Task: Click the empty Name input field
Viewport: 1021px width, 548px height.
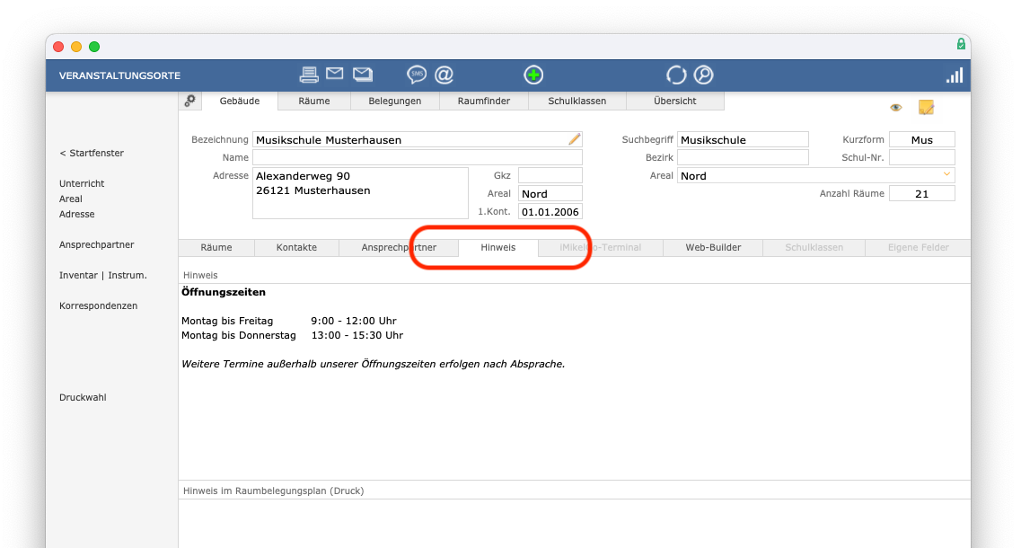Action: [x=417, y=157]
